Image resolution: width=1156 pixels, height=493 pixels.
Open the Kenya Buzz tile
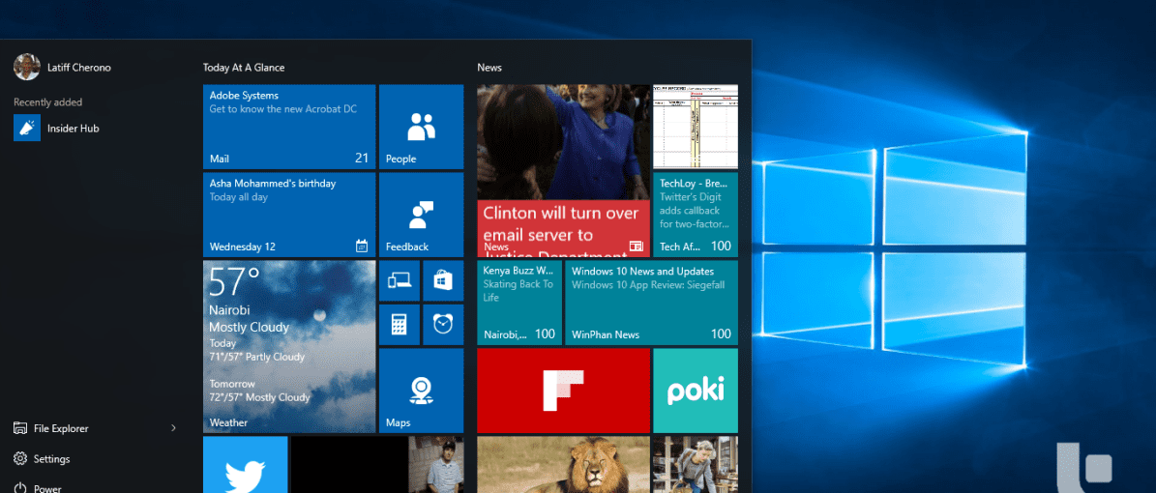click(x=519, y=303)
